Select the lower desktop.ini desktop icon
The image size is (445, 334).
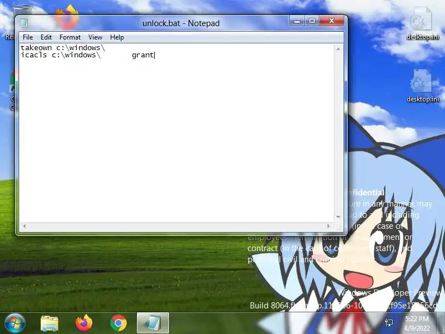[x=422, y=86]
